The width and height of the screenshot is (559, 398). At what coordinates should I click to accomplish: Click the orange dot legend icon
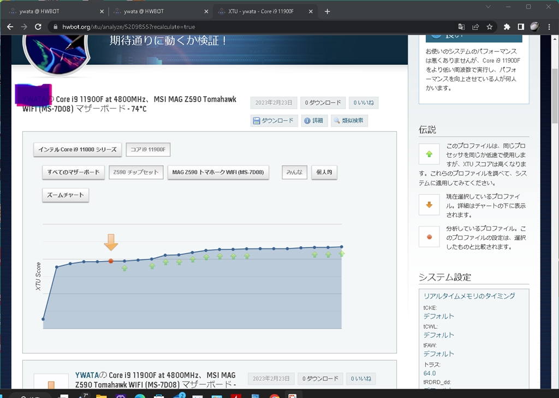point(429,237)
